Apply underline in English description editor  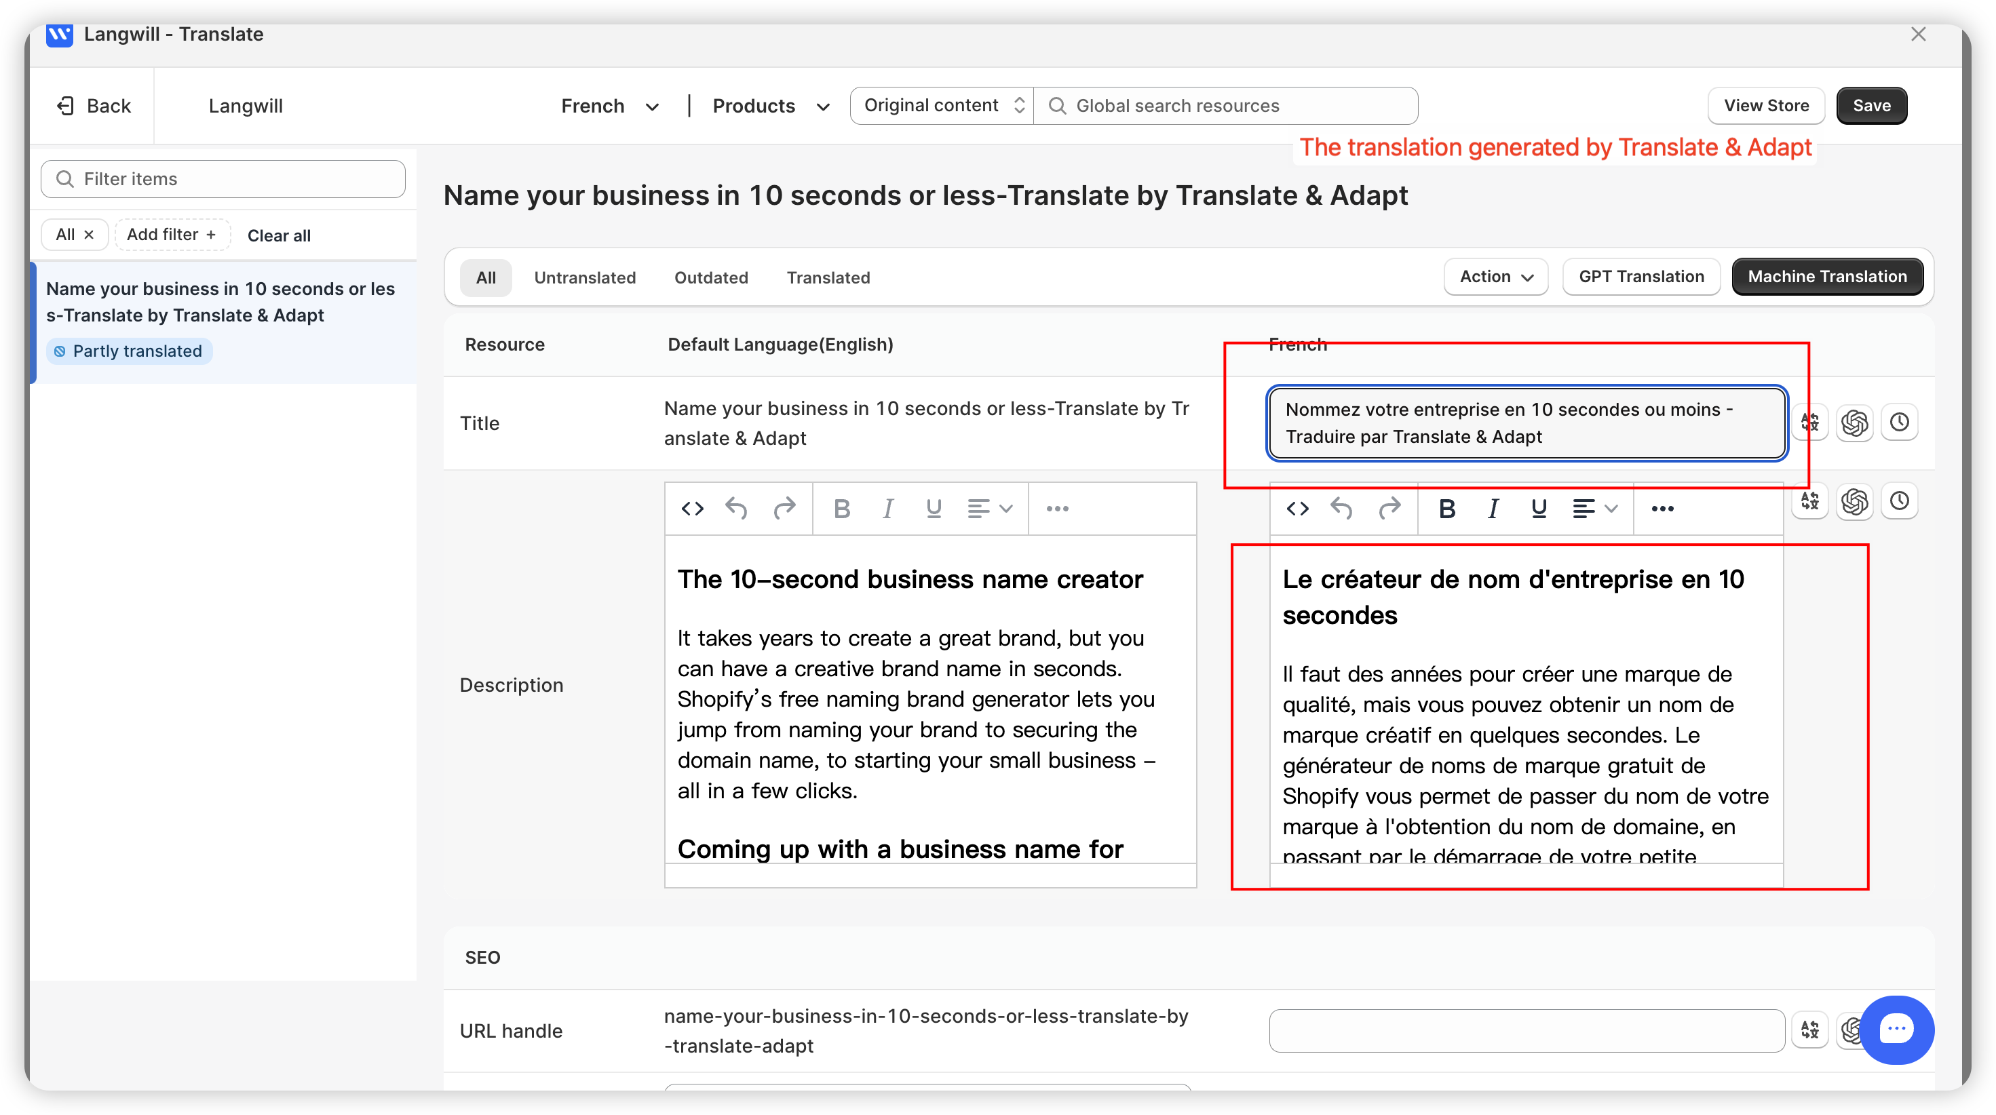[x=934, y=508]
